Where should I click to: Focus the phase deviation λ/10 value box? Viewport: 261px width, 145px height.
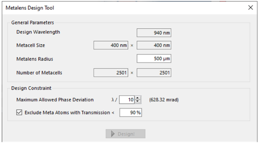click(x=127, y=100)
